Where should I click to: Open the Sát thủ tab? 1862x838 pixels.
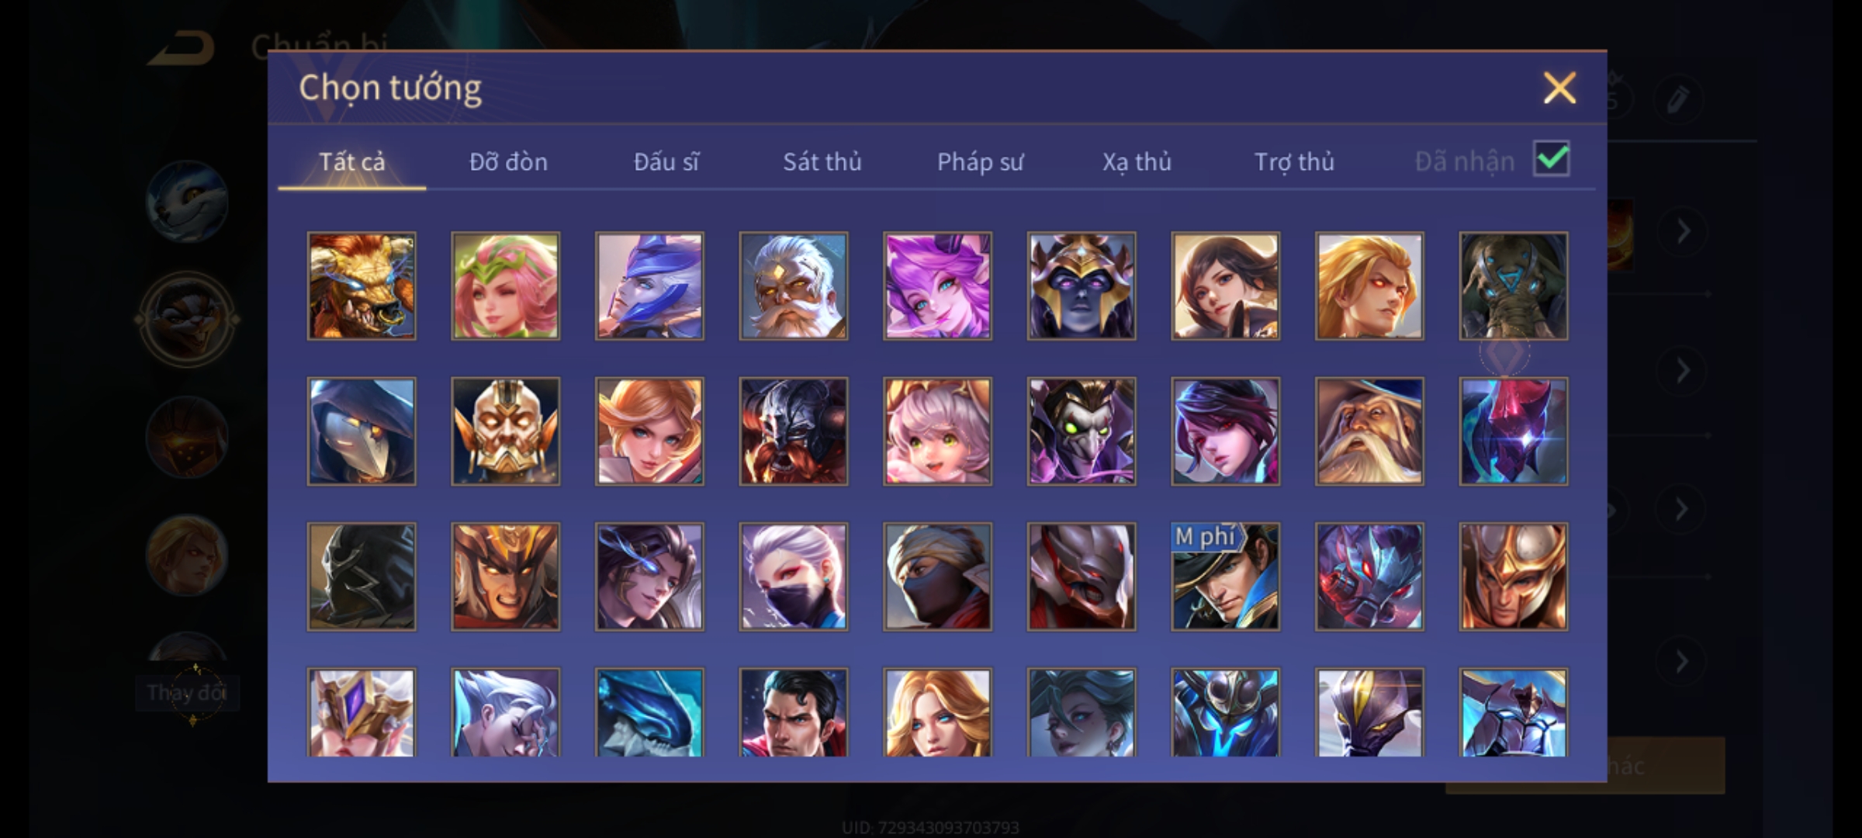point(822,161)
